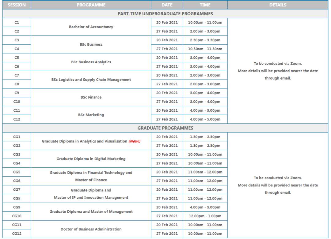This screenshot has width=331, height=239.
Task: Click the SESSION column header
Action: point(17,5)
